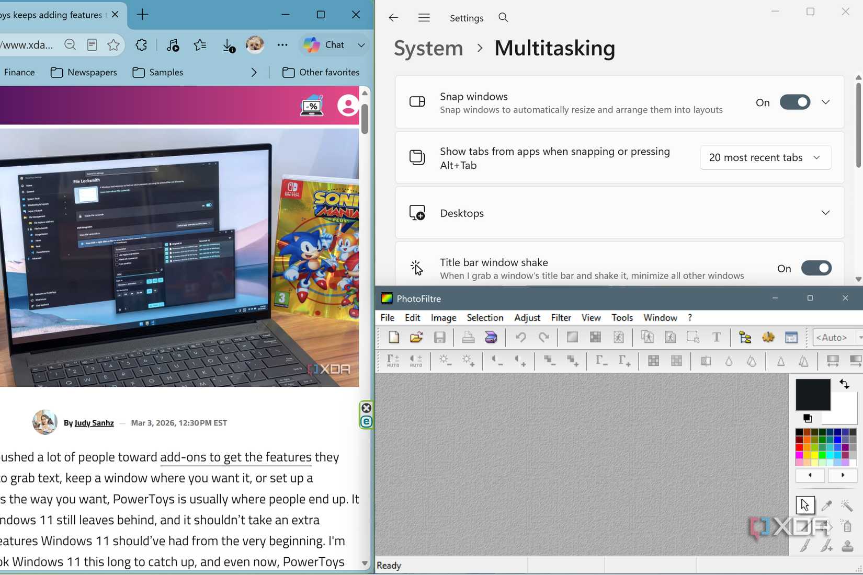Open the Selection menu in PhotoFiltre

click(x=485, y=318)
